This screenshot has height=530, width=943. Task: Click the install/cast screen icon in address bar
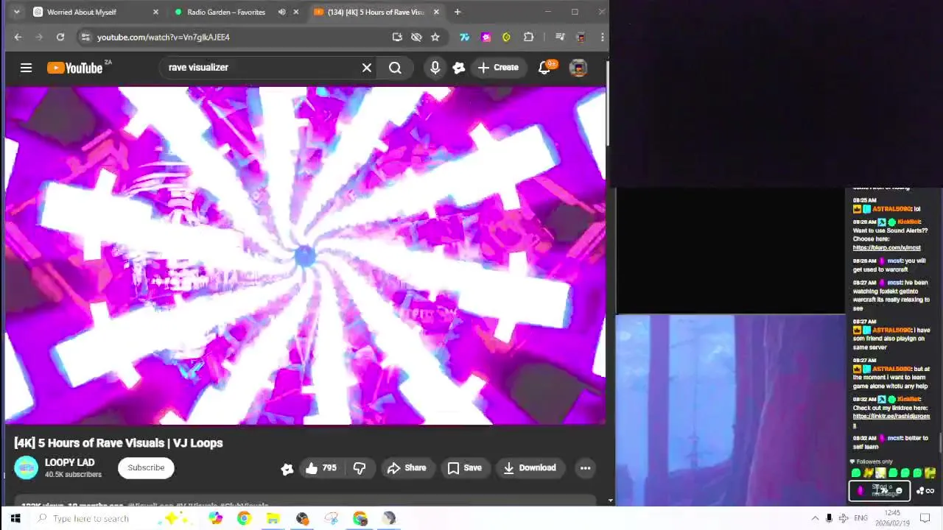398,37
